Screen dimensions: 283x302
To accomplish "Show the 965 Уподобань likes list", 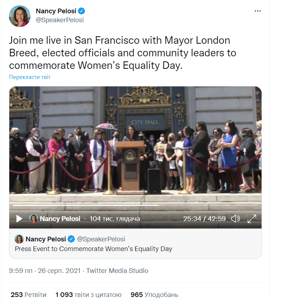I will [x=154, y=295].
